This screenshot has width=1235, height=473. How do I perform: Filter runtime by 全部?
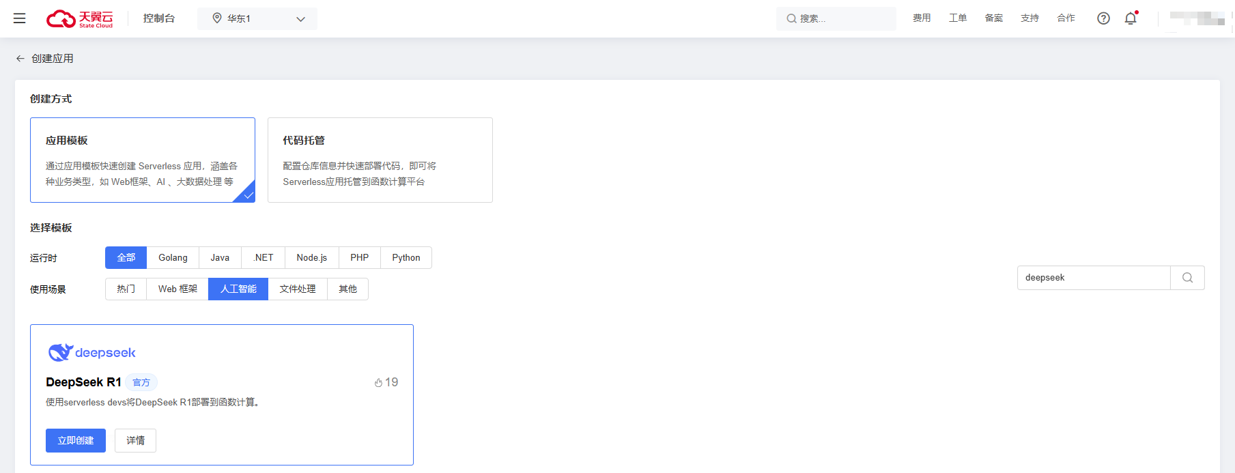click(x=126, y=257)
